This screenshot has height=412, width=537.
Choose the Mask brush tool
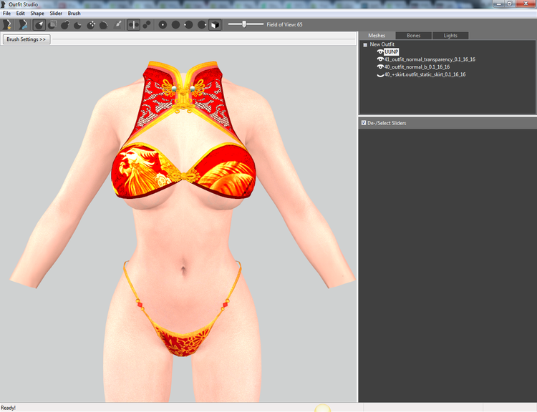(52, 24)
